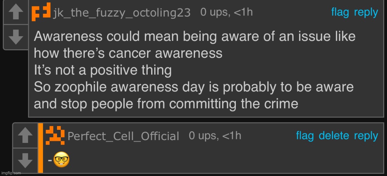Upvote jk_the_fuzzy_octoling23's comment
387x176 pixels.
coord(15,13)
